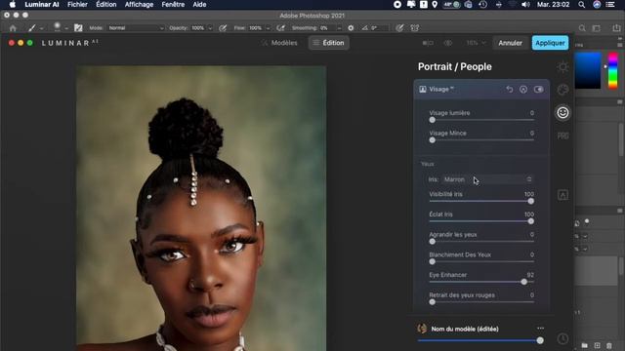Toggle Photoshop pressure for size icon

[x=399, y=28]
